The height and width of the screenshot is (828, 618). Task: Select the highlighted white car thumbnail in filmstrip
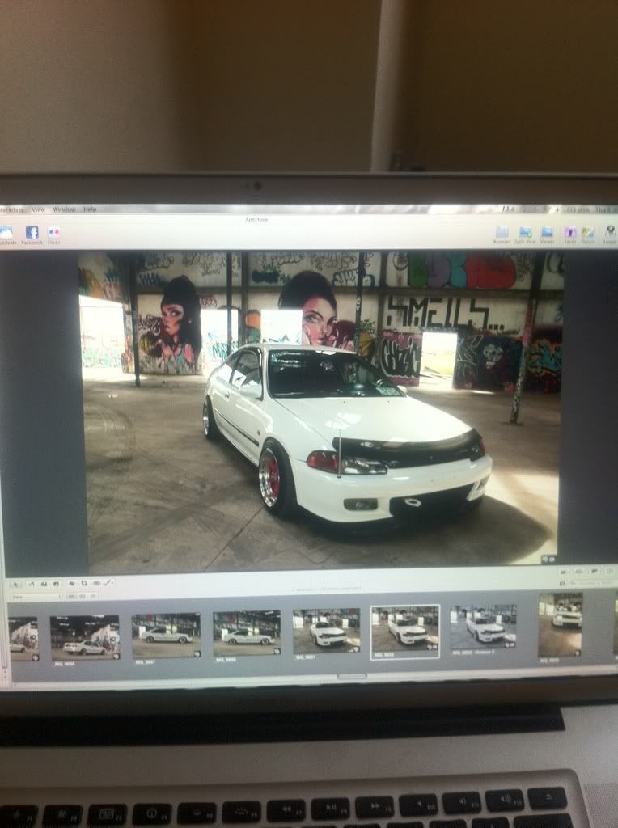(x=404, y=631)
